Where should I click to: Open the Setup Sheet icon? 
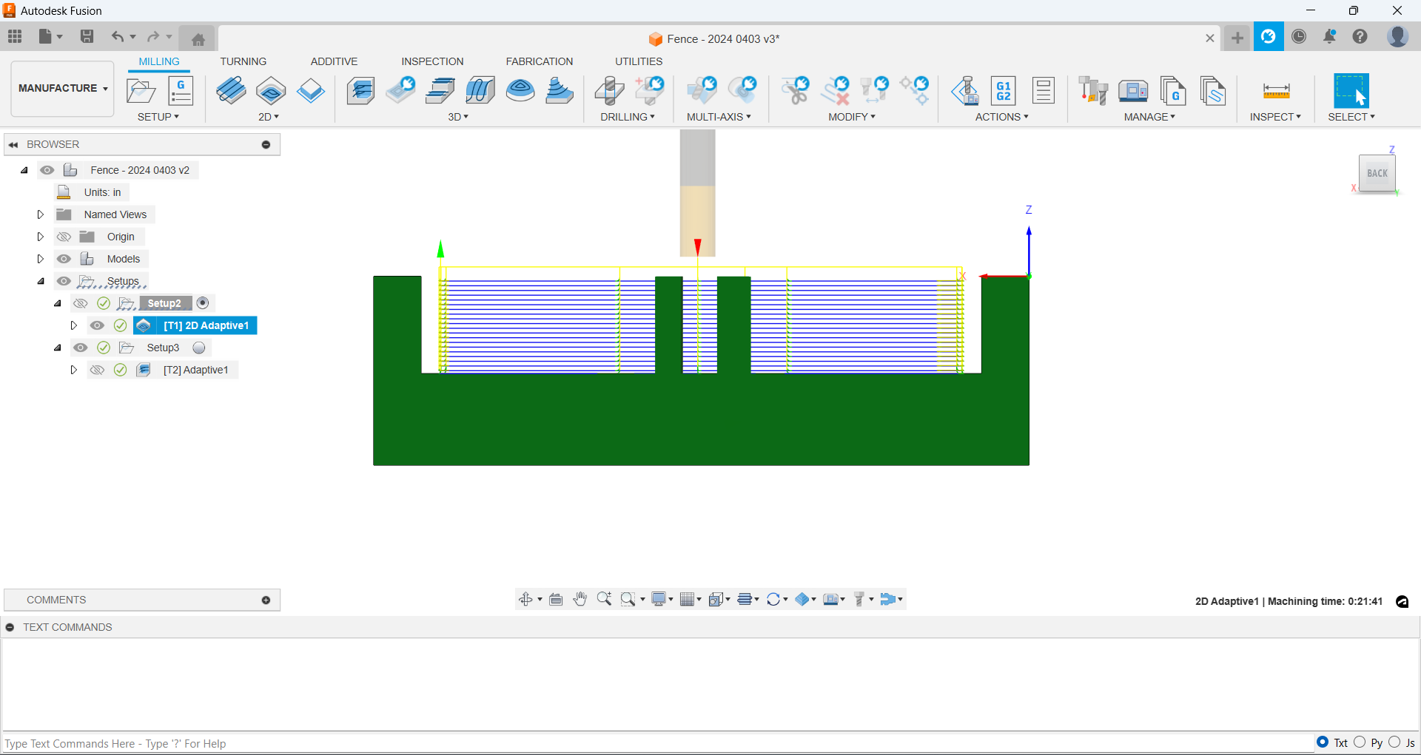coord(1044,91)
